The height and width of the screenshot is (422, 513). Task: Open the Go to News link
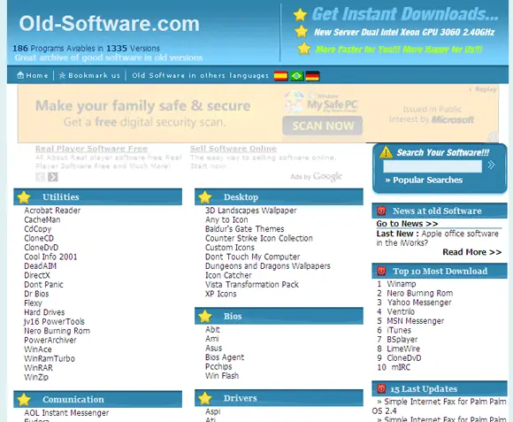click(x=408, y=224)
